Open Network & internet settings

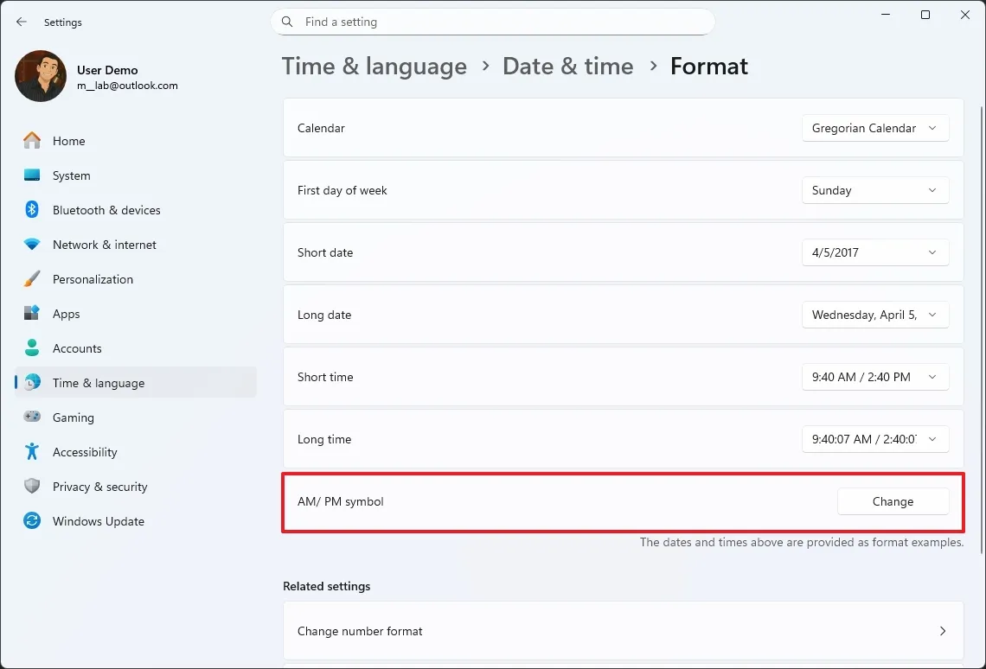(x=105, y=244)
